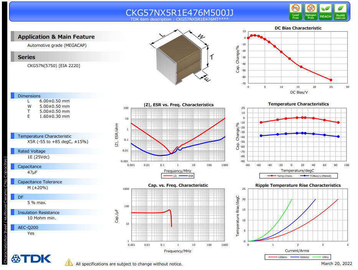Click 'X5R (-55 to +85 degC, ±15%)' text
The width and height of the screenshot is (358, 270).
[58, 142]
